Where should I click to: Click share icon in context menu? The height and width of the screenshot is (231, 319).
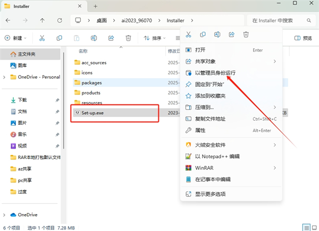coord(231,35)
